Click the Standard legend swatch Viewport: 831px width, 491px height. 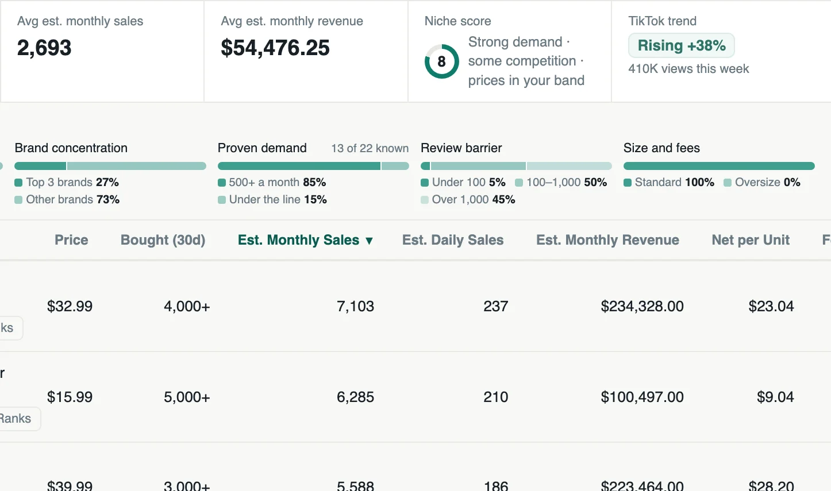pyautogui.click(x=628, y=183)
